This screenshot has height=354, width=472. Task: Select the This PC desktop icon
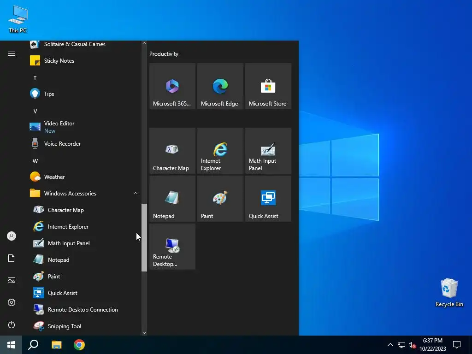(x=18, y=19)
